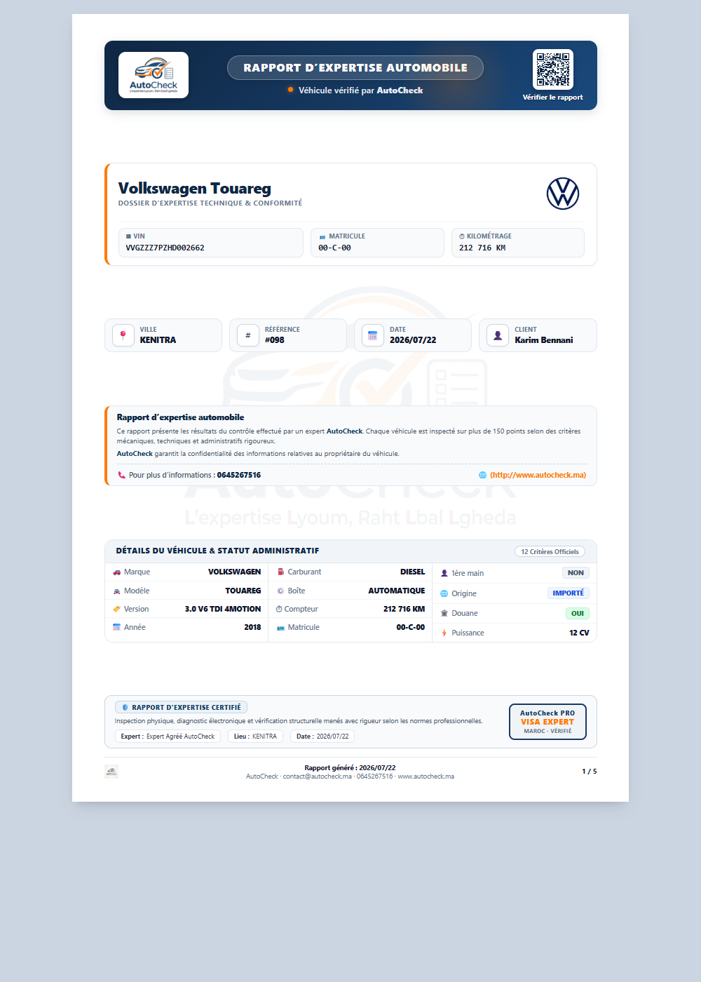
Task: Click the Vérifier le rapport label
Action: [553, 97]
